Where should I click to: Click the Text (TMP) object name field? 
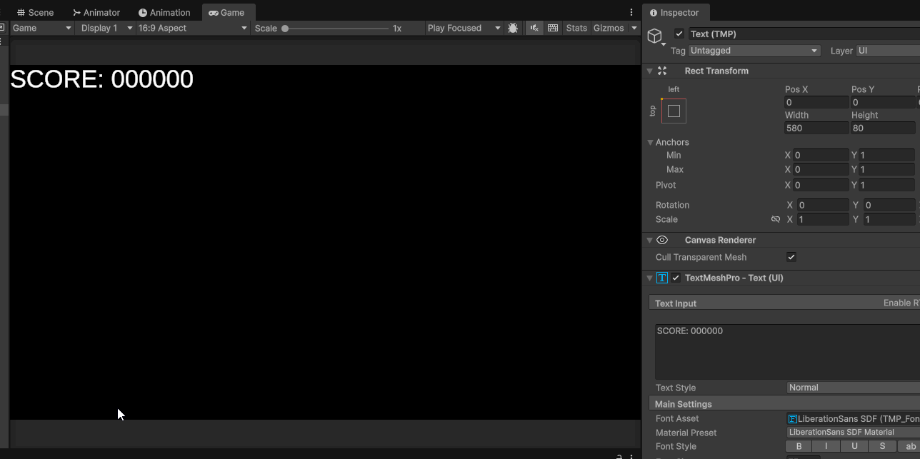804,34
